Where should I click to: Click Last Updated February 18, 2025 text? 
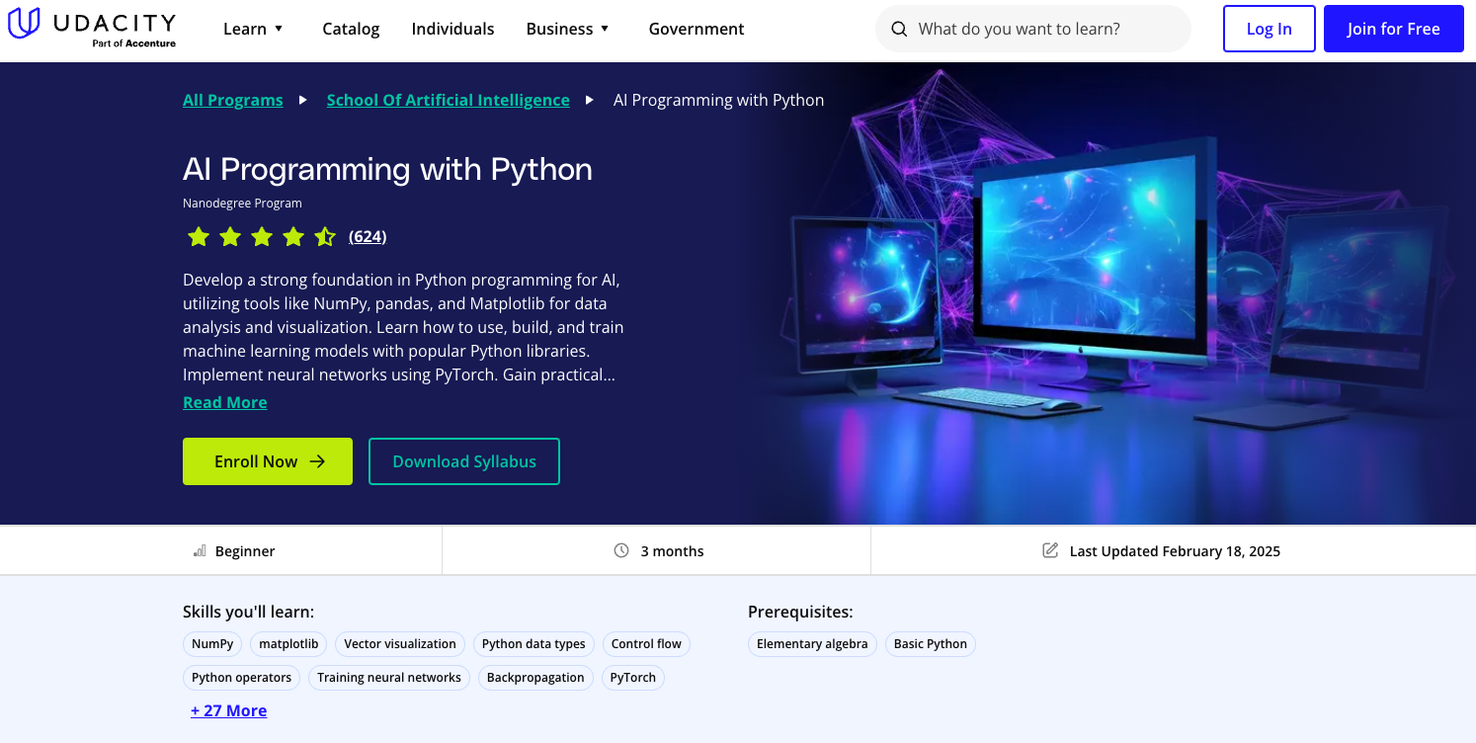click(1175, 551)
